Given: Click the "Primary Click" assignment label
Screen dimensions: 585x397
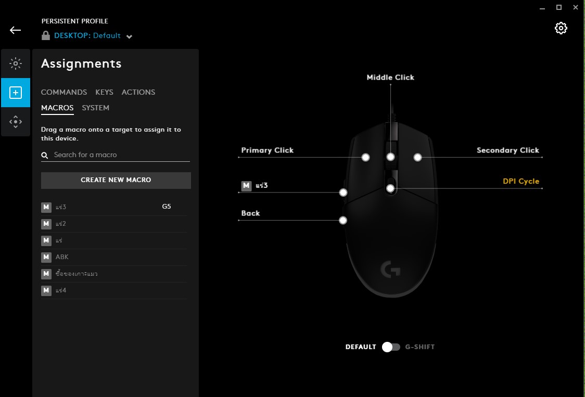Looking at the screenshot, I should [267, 150].
